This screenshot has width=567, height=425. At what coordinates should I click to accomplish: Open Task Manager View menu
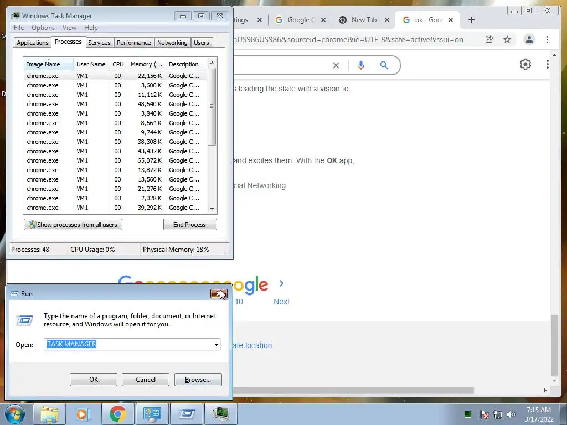point(69,28)
